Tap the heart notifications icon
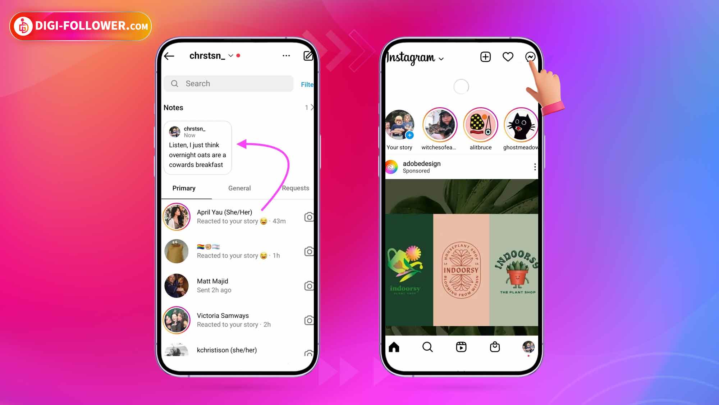 [508, 57]
